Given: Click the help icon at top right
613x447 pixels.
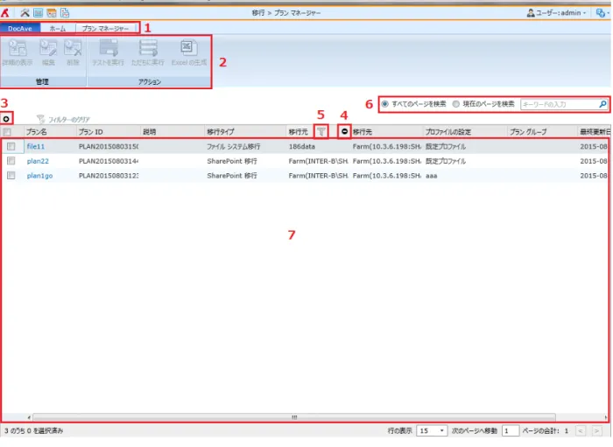Looking at the screenshot, I should pyautogui.click(x=600, y=13).
